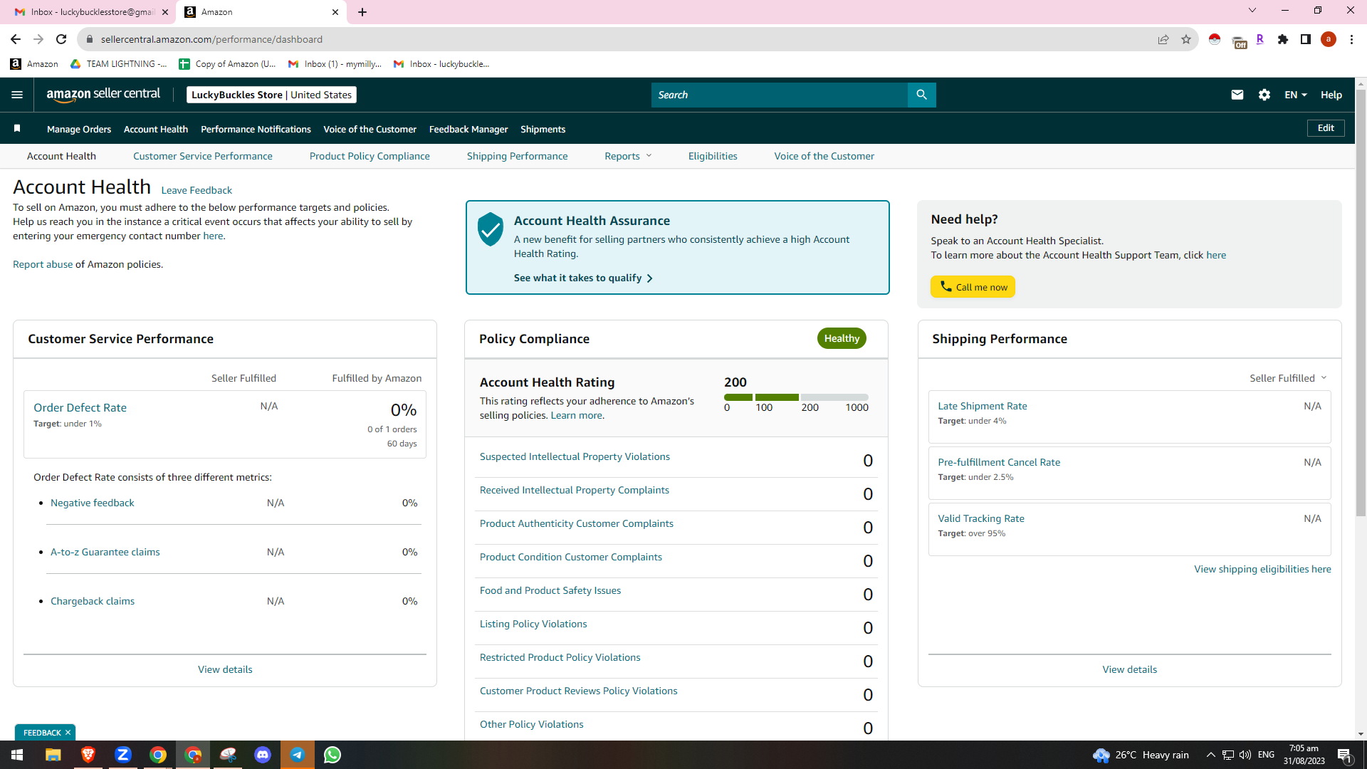Open Manage Orders in the top menu
The width and height of the screenshot is (1367, 769).
pyautogui.click(x=79, y=129)
